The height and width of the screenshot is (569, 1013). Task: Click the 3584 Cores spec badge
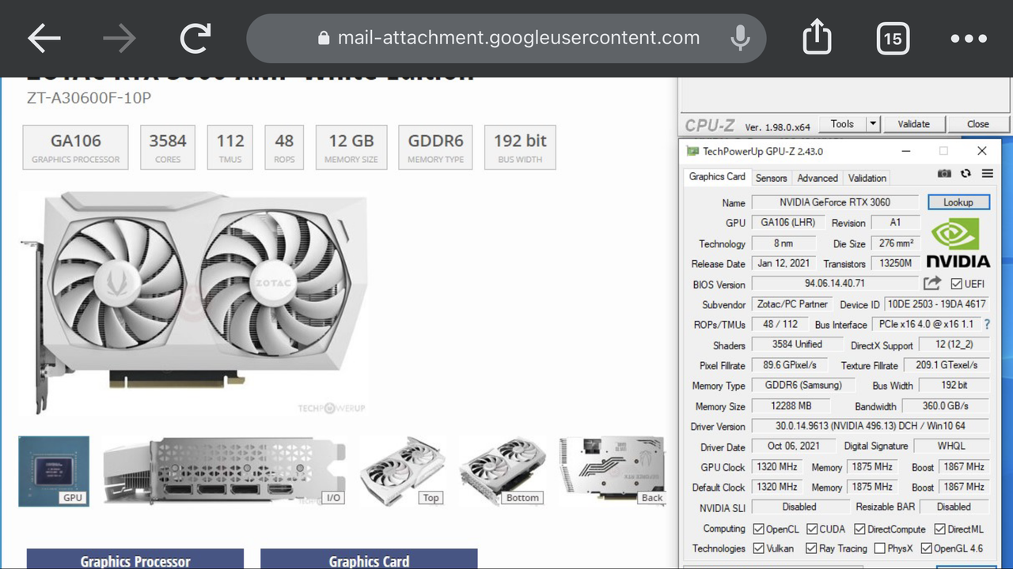point(168,147)
